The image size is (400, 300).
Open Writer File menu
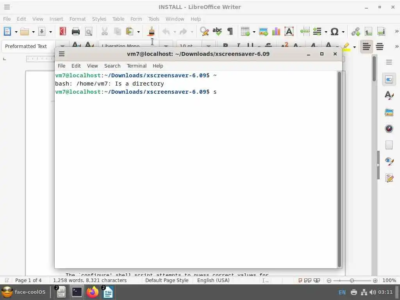(7, 19)
